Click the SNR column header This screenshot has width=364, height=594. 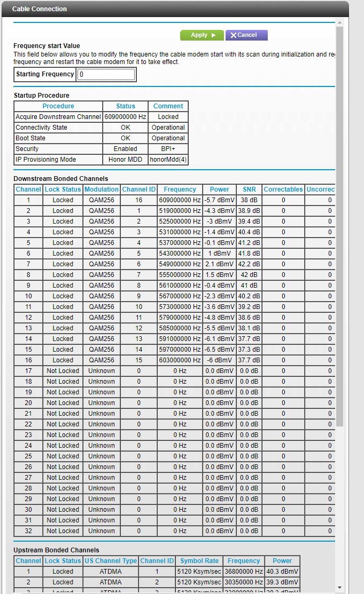click(249, 189)
